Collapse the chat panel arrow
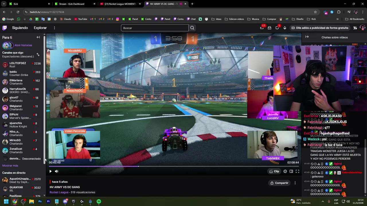This screenshot has width=367, height=206. click(307, 37)
